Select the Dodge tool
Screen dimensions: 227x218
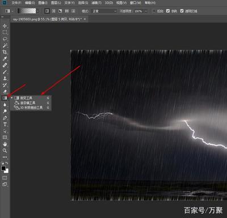(5, 111)
